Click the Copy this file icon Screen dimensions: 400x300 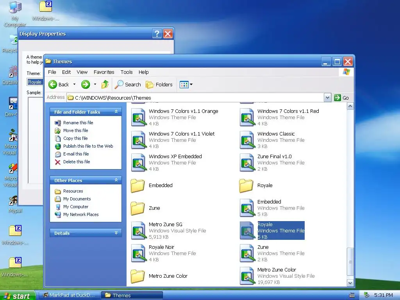pyautogui.click(x=58, y=139)
